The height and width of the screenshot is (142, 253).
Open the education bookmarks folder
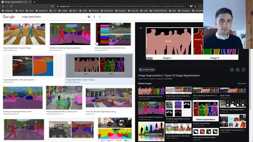[107, 11]
